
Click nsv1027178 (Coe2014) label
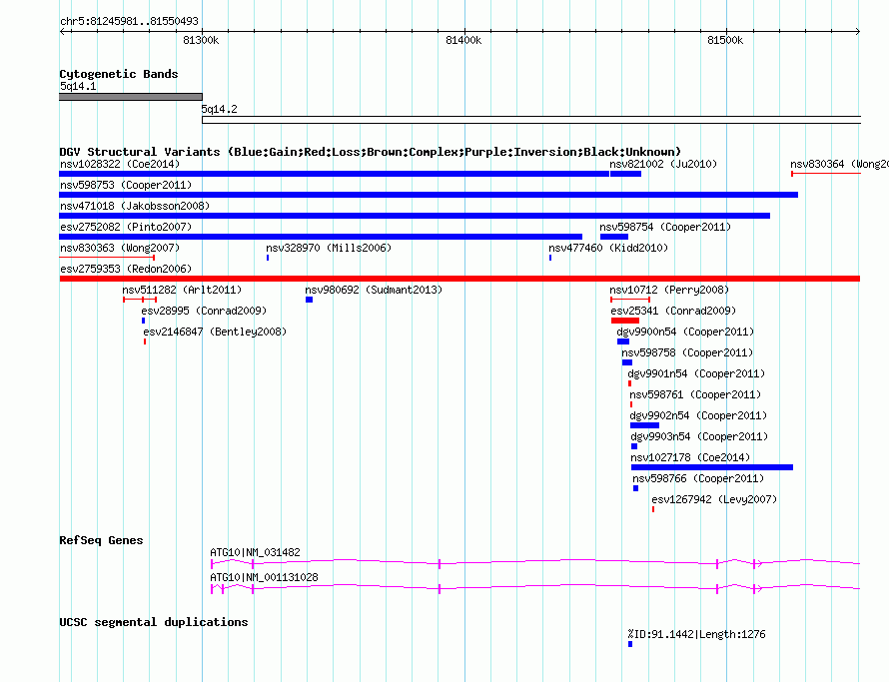(x=690, y=457)
